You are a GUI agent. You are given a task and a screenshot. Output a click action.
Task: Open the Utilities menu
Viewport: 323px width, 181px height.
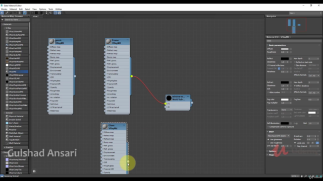59,9
